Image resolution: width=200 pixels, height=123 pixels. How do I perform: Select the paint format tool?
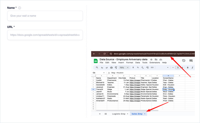(x=116, y=68)
